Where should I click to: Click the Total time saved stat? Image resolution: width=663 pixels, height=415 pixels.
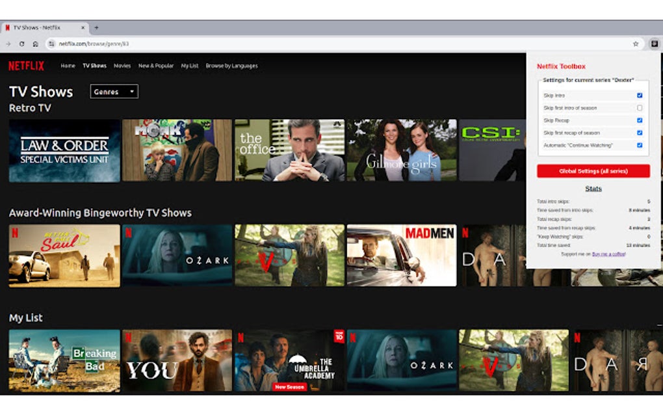(593, 245)
